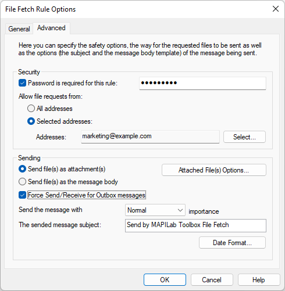285x291 pixels.
Task: Select Send file(s) as attachment(s)
Action: 22,169
